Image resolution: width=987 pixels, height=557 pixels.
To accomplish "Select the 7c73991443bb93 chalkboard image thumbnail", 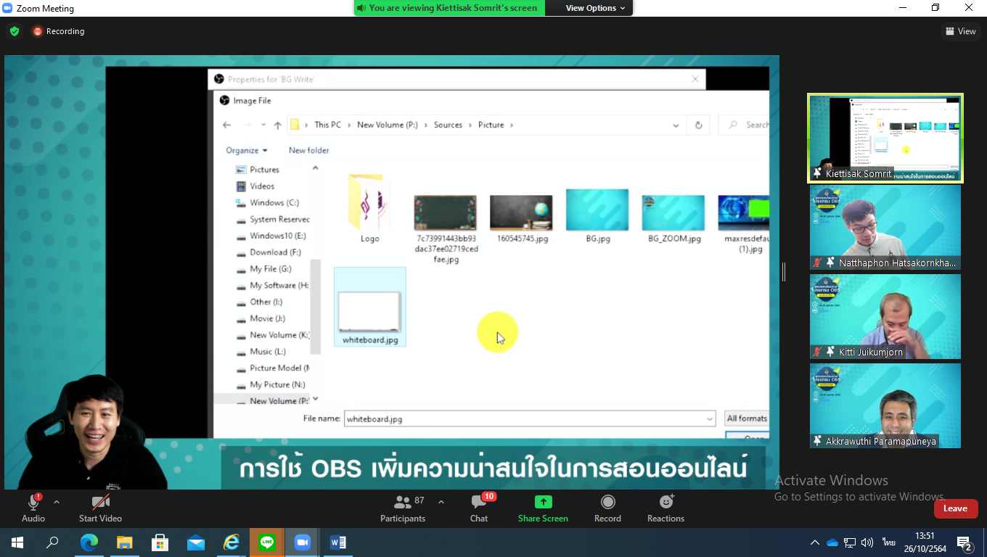I will [x=446, y=213].
